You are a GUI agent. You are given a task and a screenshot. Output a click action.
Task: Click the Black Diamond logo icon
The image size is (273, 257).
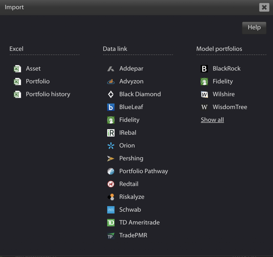tap(111, 94)
